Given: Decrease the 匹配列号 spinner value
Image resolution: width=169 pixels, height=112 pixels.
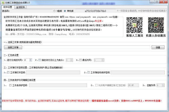Looking at the screenshot, I should (x=163, y=86).
